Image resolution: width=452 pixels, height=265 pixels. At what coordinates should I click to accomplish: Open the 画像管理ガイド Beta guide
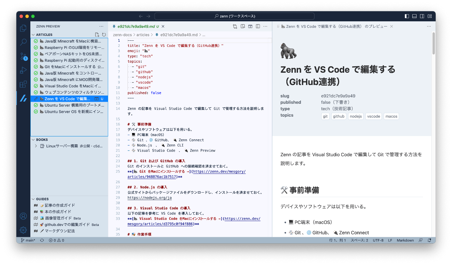tap(69, 218)
